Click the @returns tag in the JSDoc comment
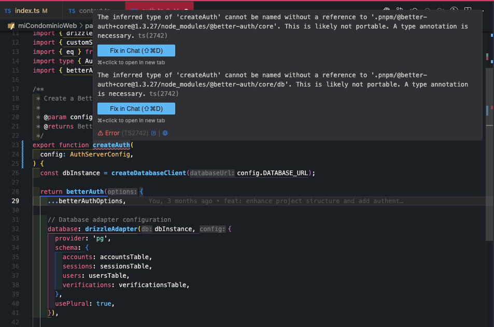This screenshot has height=327, width=494. [x=59, y=126]
